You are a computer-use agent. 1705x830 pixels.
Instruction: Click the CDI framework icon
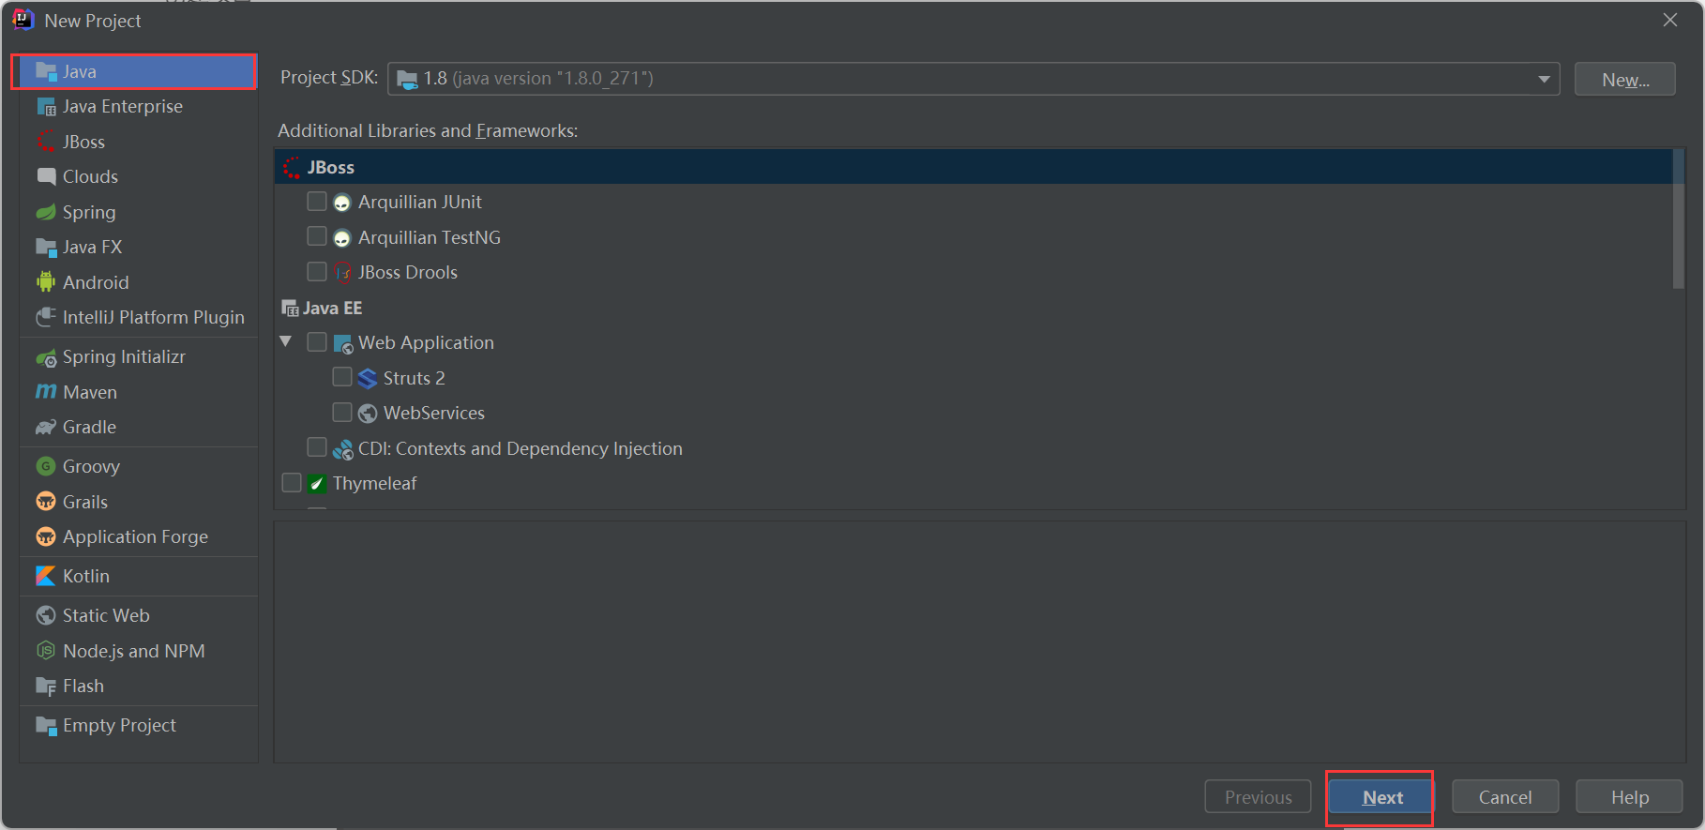tap(343, 449)
